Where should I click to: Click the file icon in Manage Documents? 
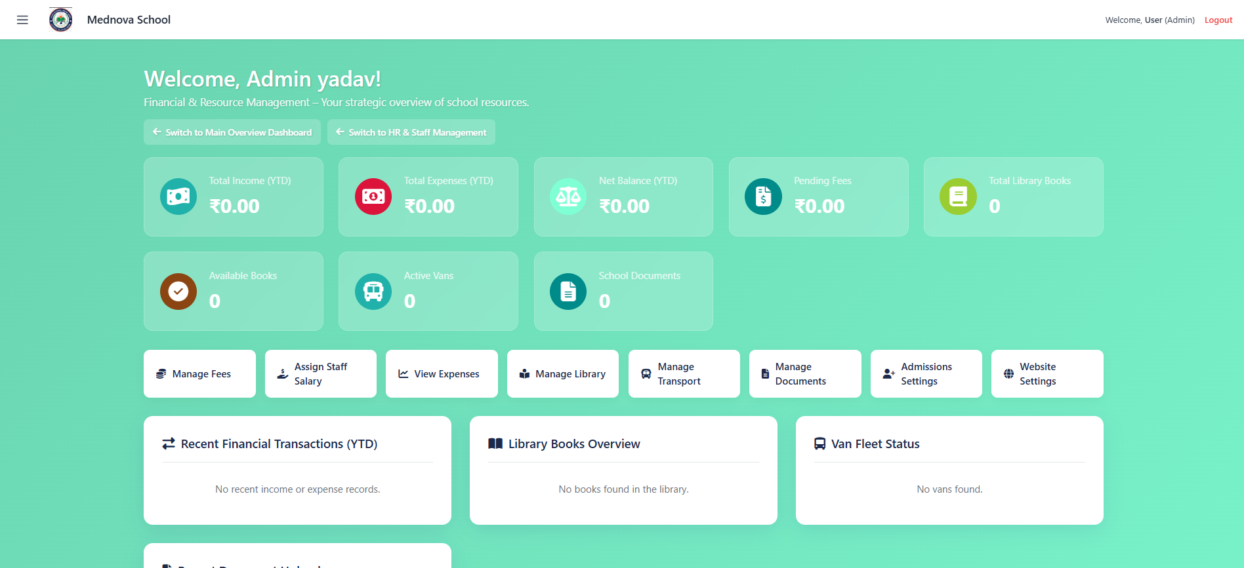[765, 374]
